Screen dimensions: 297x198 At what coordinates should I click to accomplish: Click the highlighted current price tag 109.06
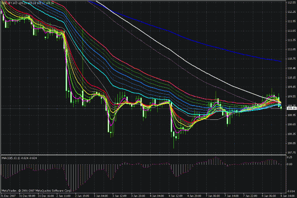[292, 108]
